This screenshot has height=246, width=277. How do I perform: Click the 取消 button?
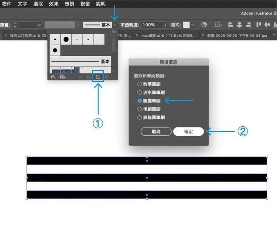[x=156, y=132]
